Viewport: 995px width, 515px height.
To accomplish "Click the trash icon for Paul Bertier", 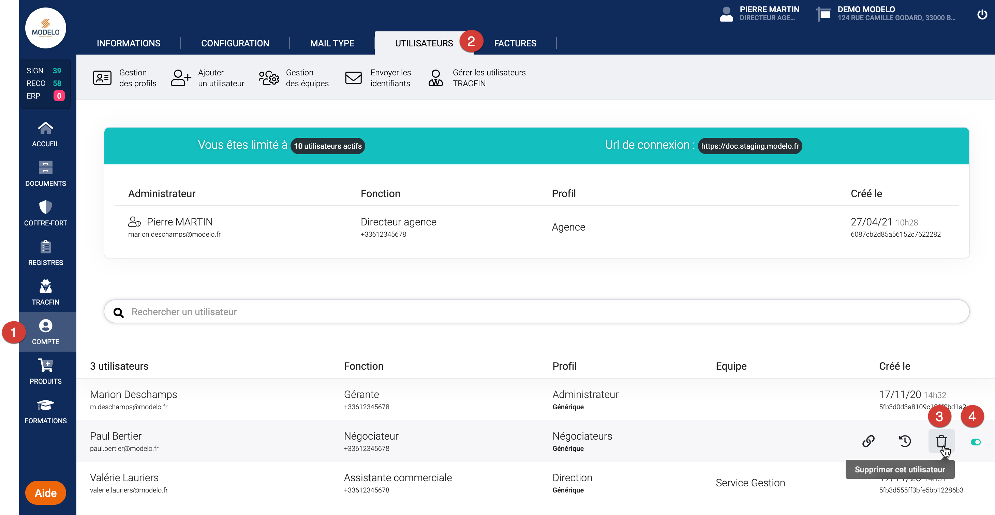I will 941,441.
